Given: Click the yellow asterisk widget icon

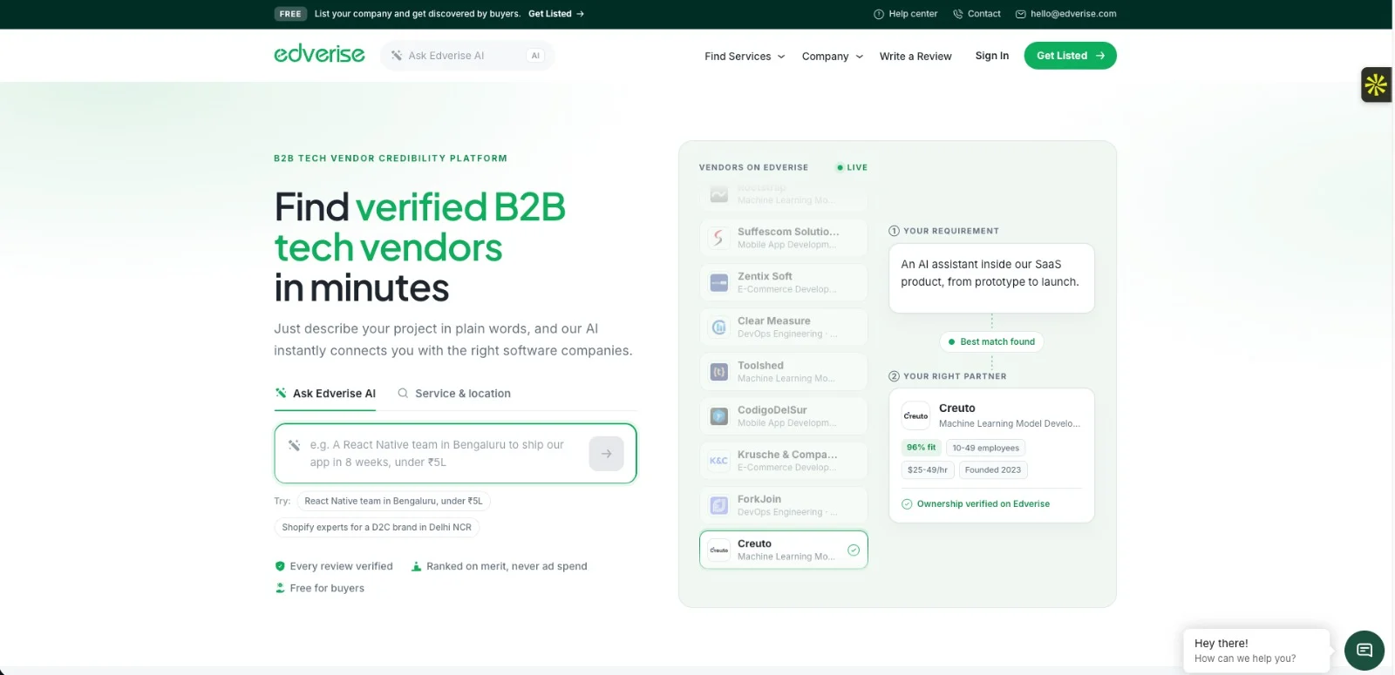Looking at the screenshot, I should coord(1376,84).
